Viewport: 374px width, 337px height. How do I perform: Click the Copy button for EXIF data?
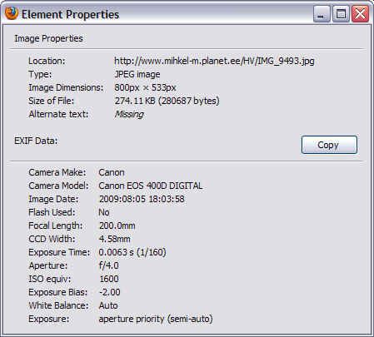[x=329, y=145]
